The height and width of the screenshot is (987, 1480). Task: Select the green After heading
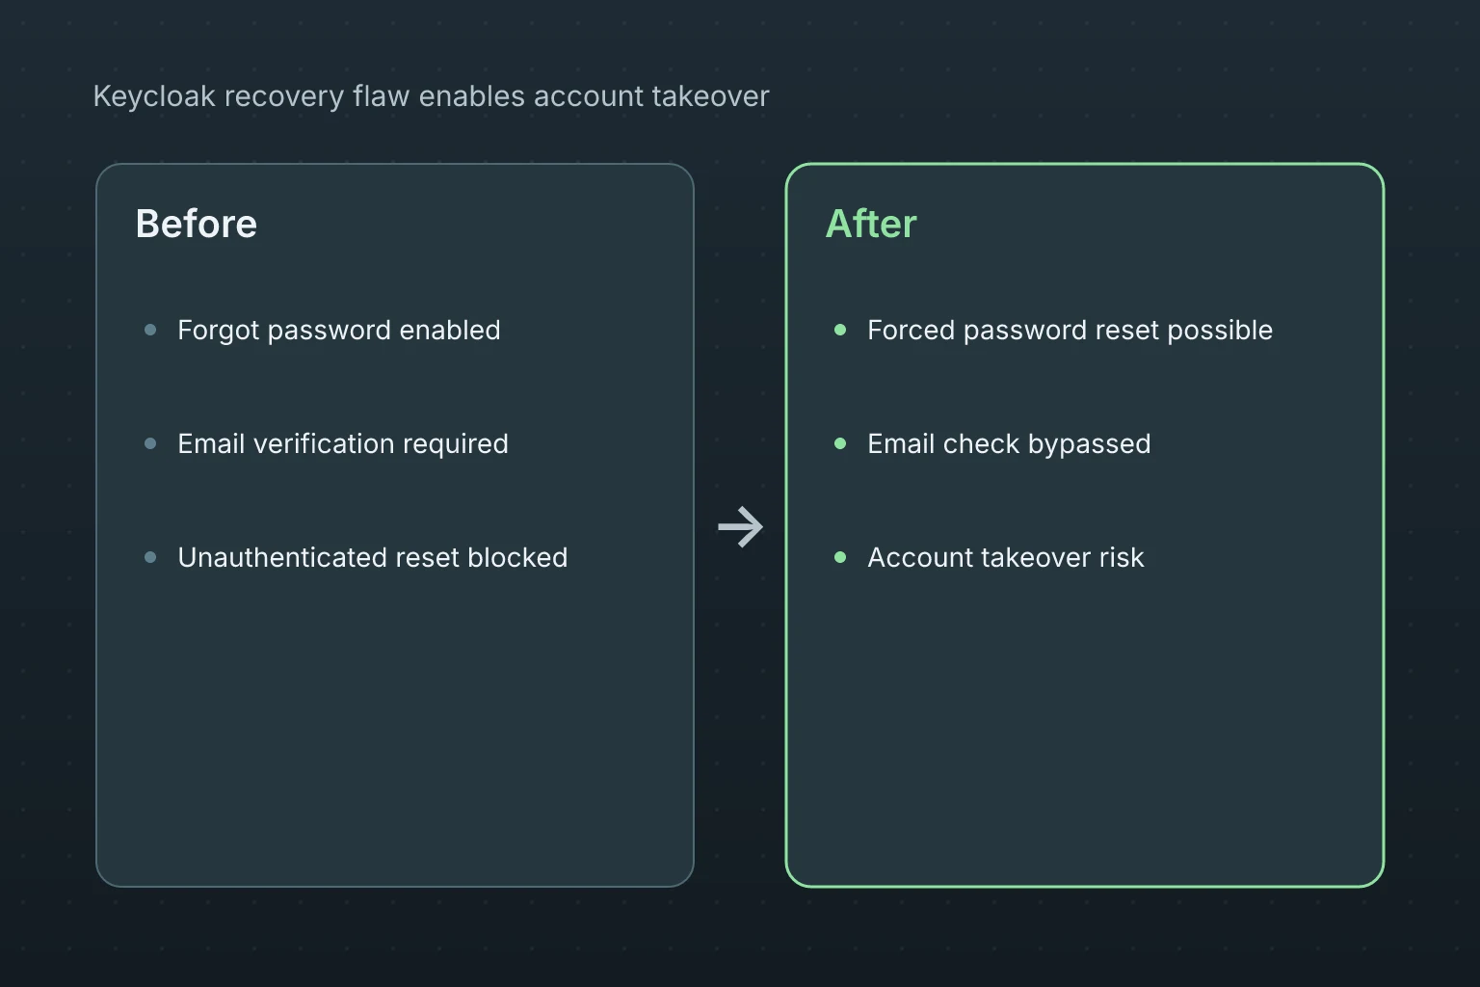pyautogui.click(x=871, y=224)
